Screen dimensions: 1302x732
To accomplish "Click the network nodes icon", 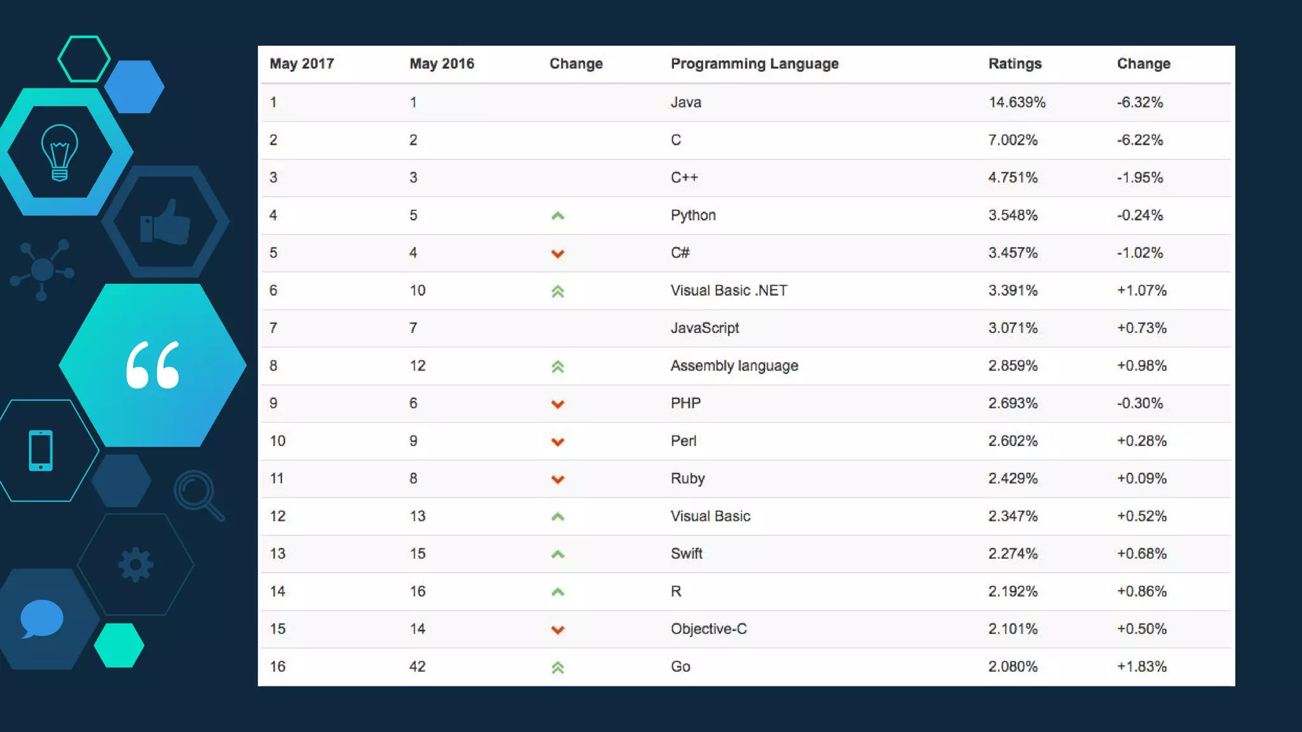I will click(42, 269).
